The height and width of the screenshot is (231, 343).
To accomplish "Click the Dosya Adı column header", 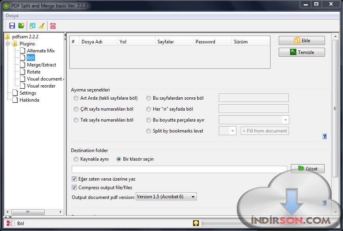I will tap(98, 42).
